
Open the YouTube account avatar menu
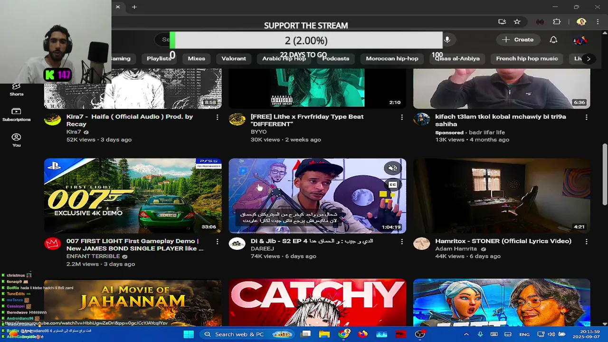580,40
